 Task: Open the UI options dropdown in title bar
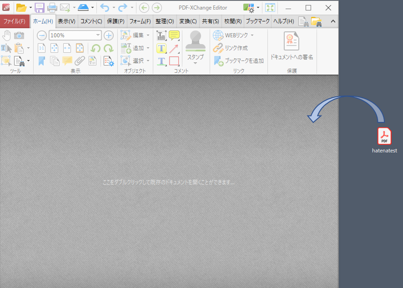pos(258,8)
